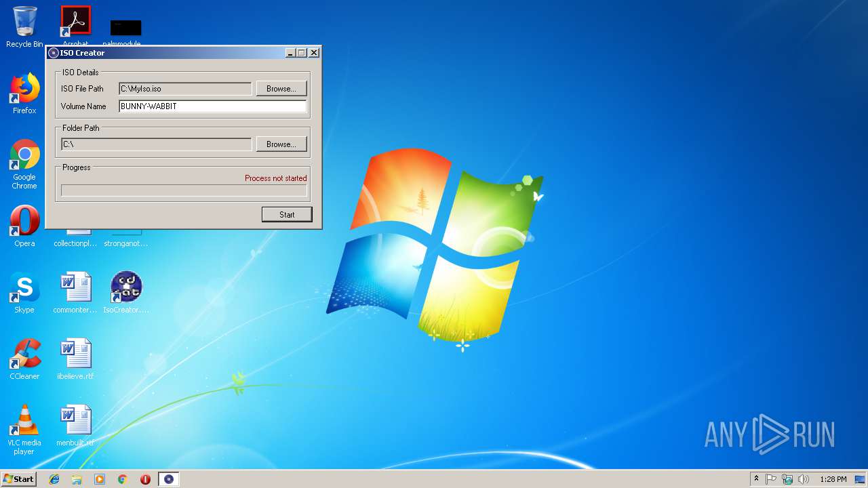This screenshot has width=868, height=488.
Task: Show hidden tray icons arrow
Action: pyautogui.click(x=756, y=479)
